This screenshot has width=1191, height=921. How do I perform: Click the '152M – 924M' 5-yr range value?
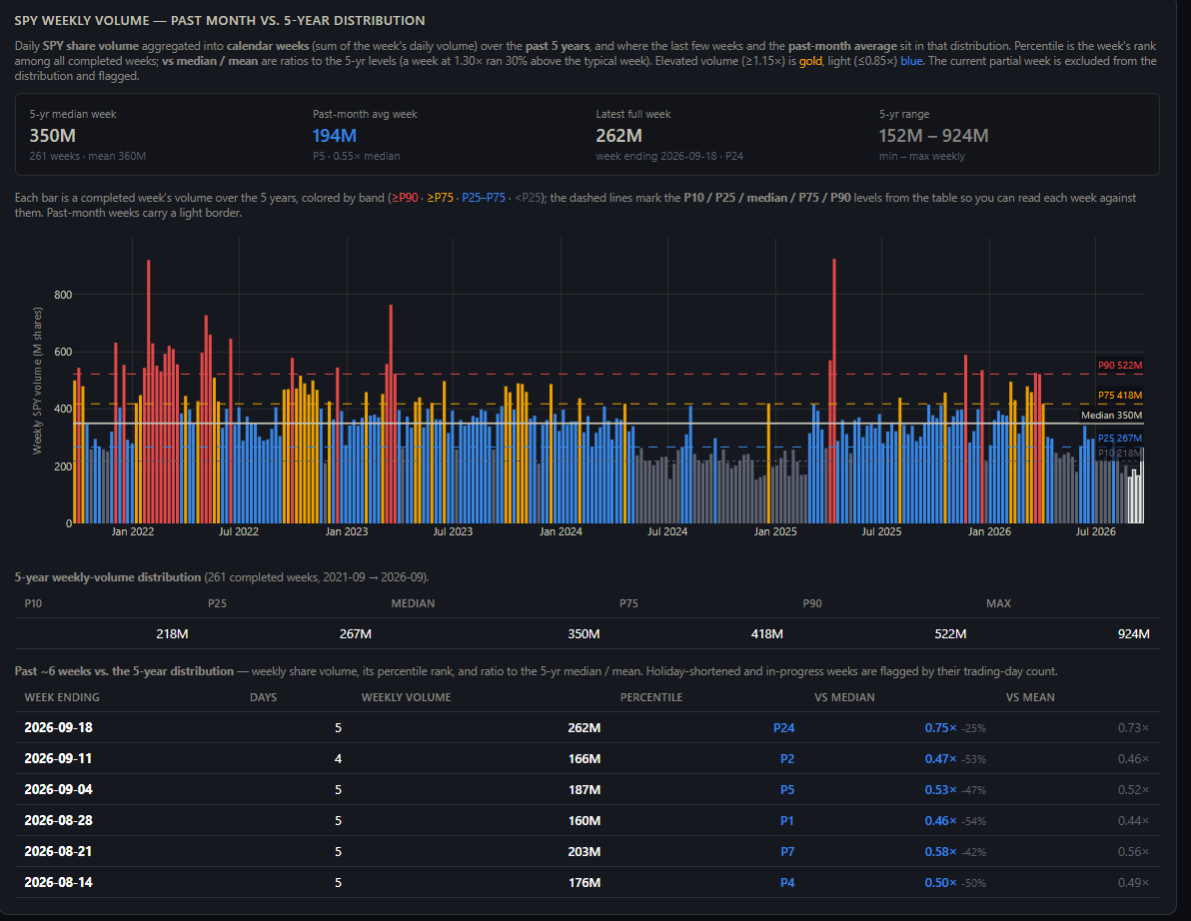933,136
